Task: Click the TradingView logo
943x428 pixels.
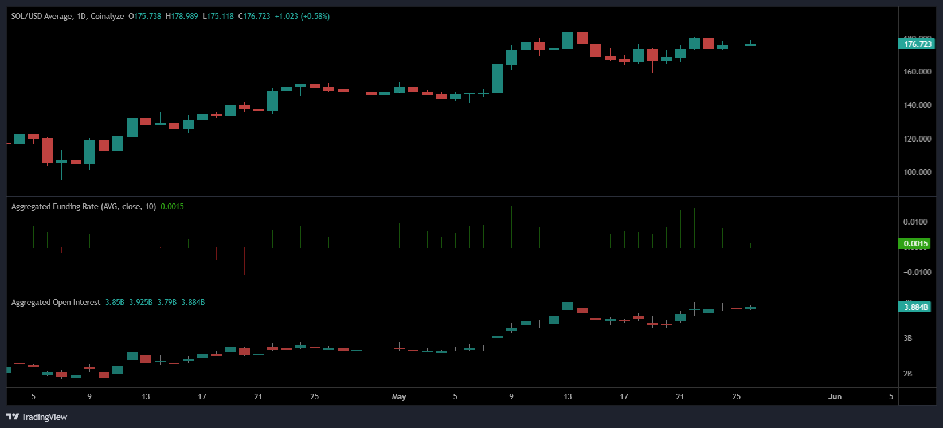Action: point(37,417)
